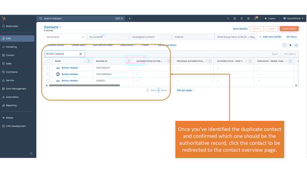Open the help icon in top bar
Image resolution: width=307 pixels, height=172 pixels.
point(241,18)
